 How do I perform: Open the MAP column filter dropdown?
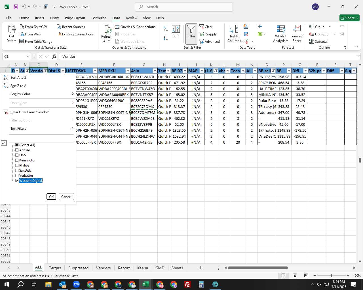pos(202,71)
